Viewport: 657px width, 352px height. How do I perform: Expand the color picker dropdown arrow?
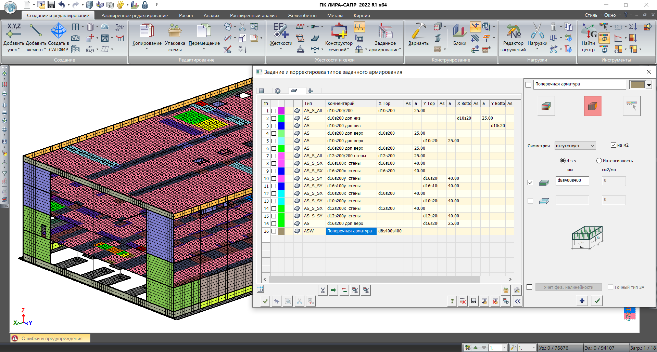(x=649, y=85)
